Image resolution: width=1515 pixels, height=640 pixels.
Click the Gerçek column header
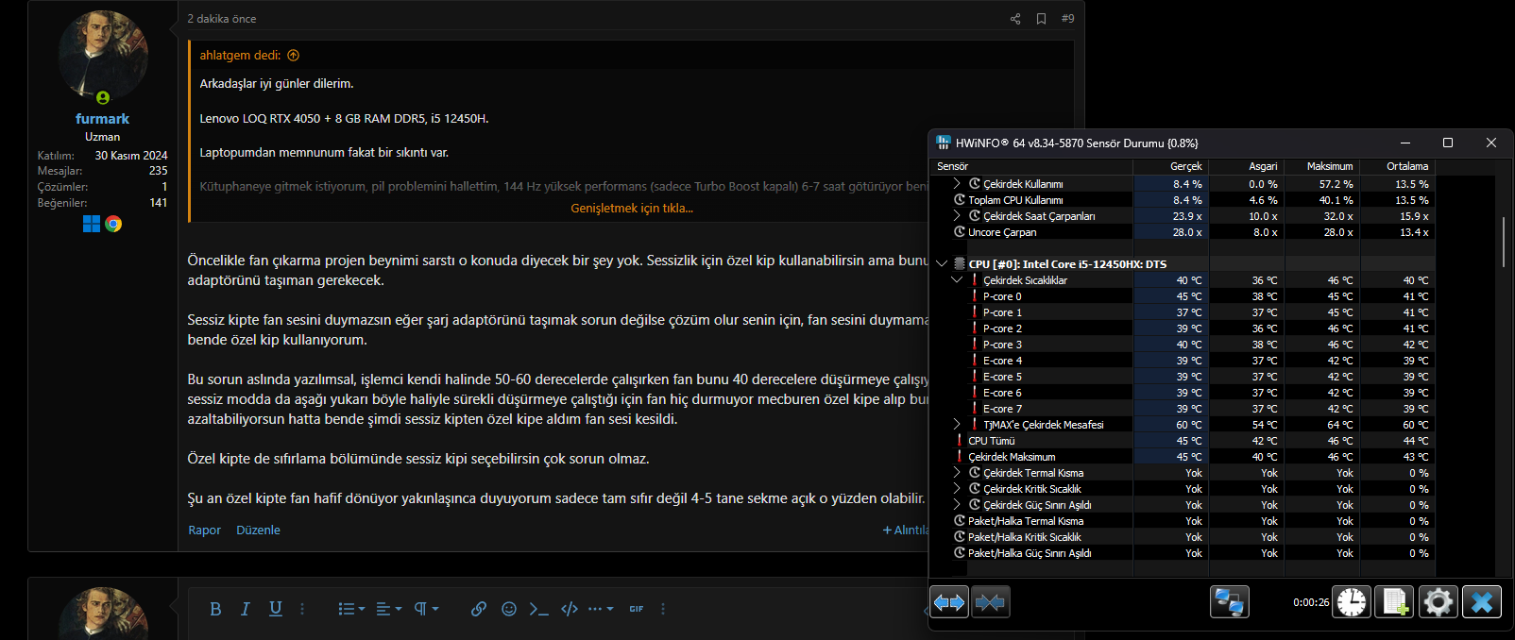pyautogui.click(x=1171, y=166)
